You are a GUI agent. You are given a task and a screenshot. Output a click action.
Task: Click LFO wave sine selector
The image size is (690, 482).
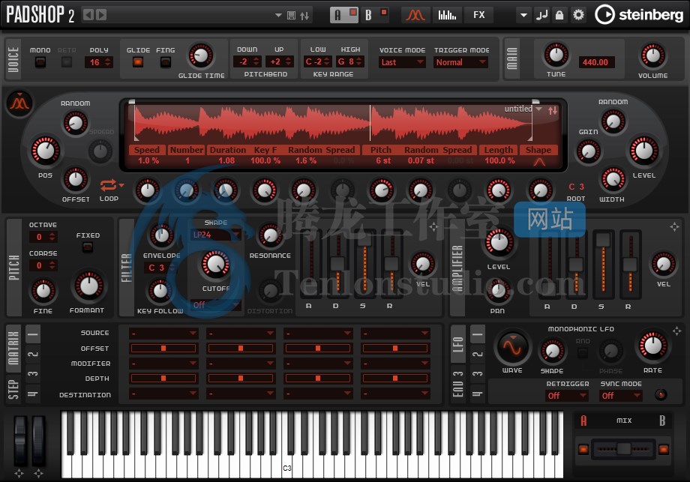[512, 347]
